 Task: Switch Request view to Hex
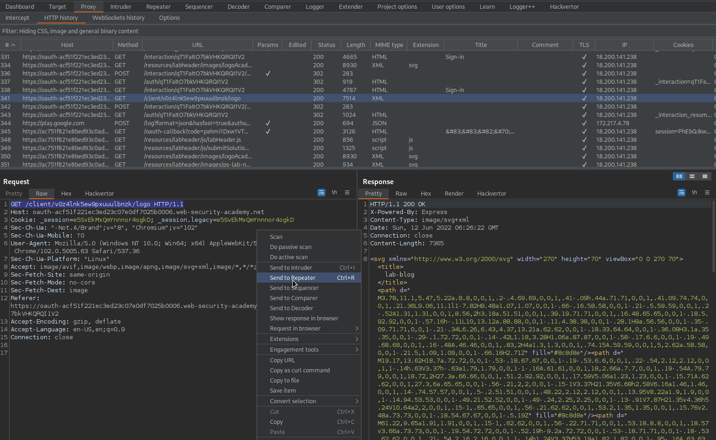pyautogui.click(x=66, y=194)
